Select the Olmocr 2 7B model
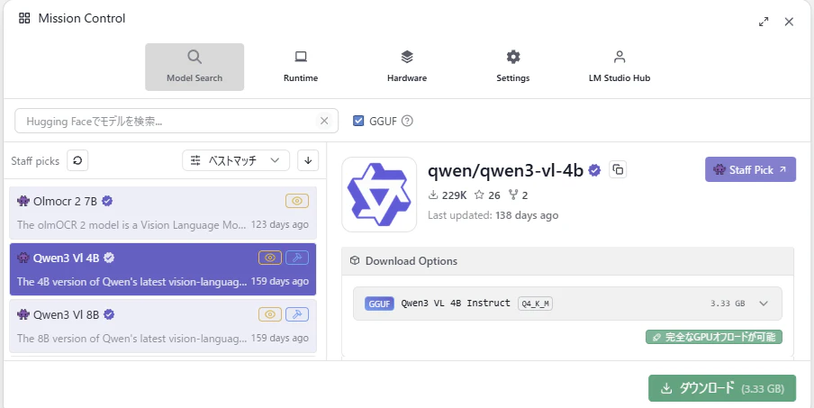 coord(162,213)
